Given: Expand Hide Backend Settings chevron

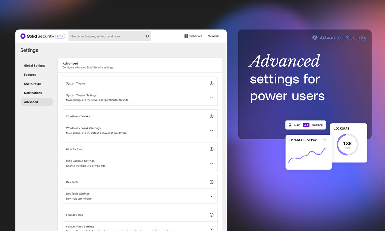Looking at the screenshot, I should [211, 163].
